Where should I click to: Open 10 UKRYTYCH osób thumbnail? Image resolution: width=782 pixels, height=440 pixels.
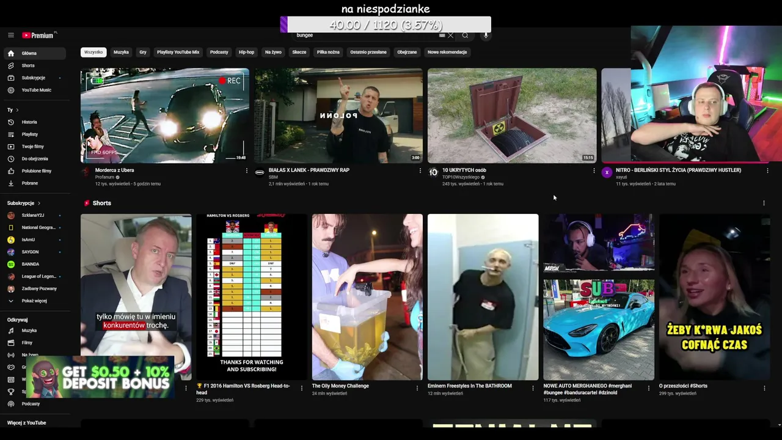(512, 116)
